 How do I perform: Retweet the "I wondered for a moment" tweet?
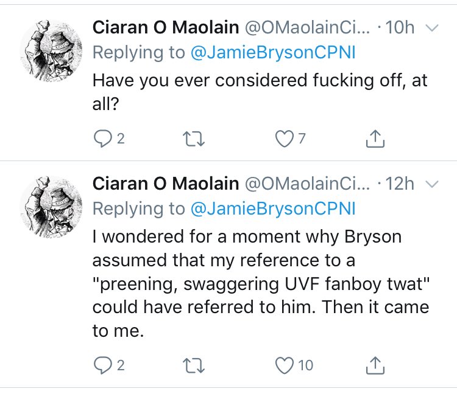tap(193, 365)
